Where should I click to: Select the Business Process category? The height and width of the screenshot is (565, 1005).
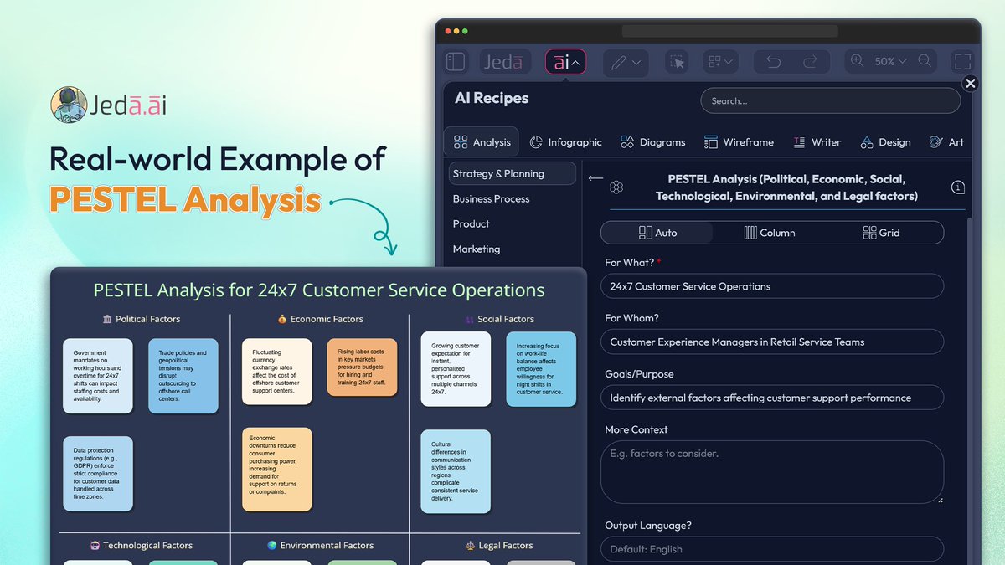point(492,198)
